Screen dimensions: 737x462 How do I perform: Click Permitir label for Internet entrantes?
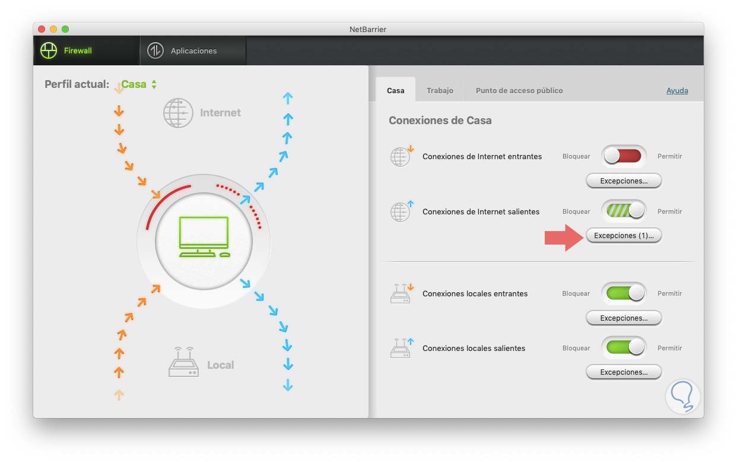pyautogui.click(x=669, y=156)
